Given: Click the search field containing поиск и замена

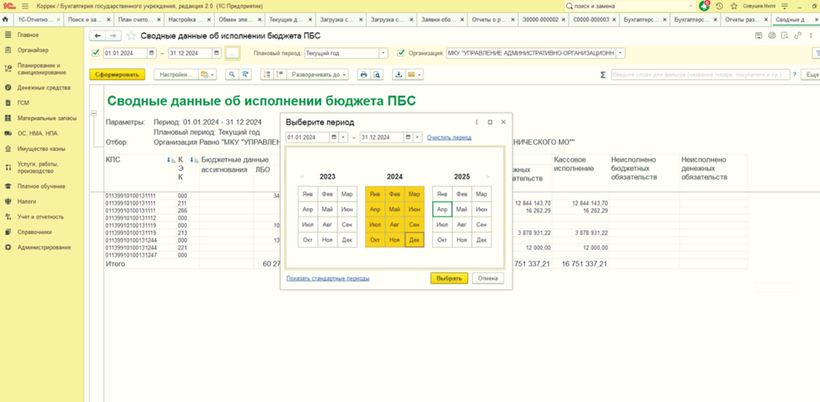Looking at the screenshot, I should point(630,6).
